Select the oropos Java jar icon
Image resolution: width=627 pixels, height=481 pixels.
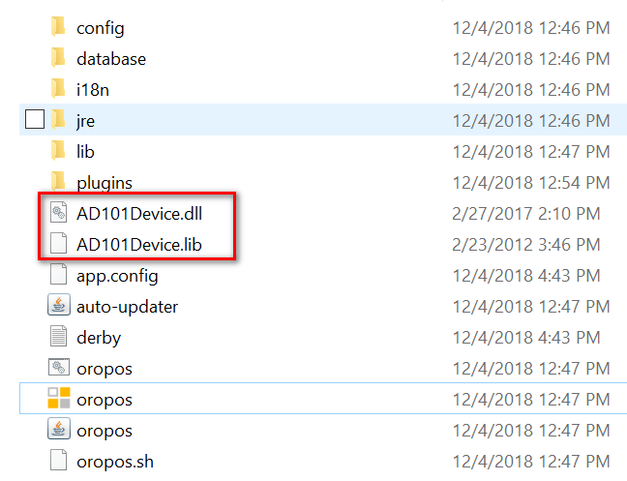(59, 429)
